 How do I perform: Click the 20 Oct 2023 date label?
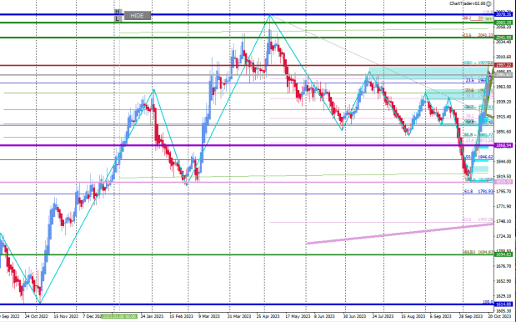pyautogui.click(x=499, y=316)
